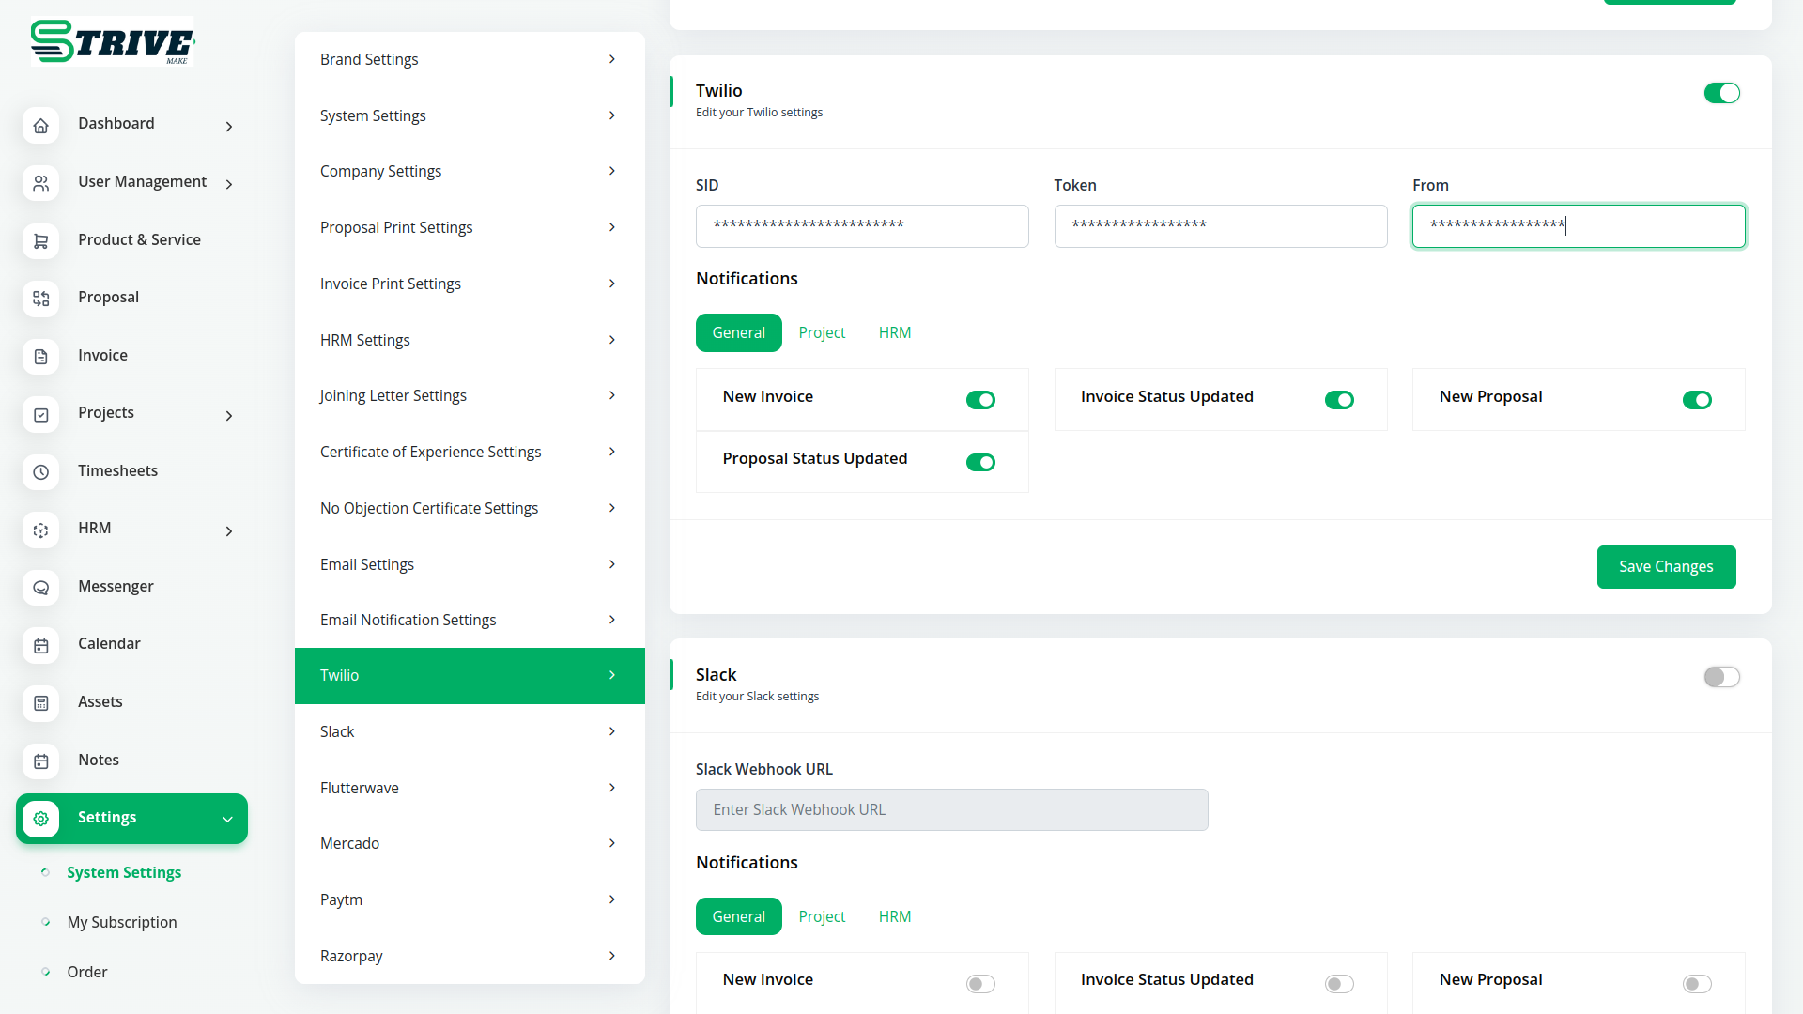
Task: Click the Dashboard home icon
Action: click(x=40, y=126)
